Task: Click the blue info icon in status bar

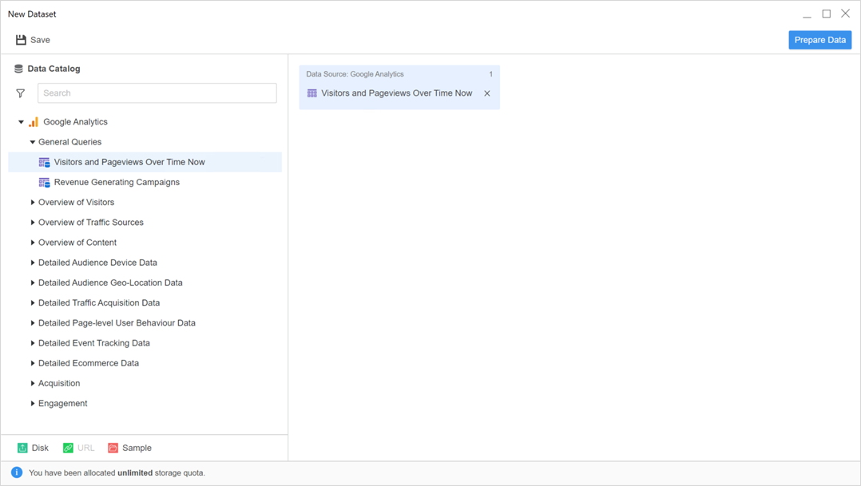Action: point(16,472)
